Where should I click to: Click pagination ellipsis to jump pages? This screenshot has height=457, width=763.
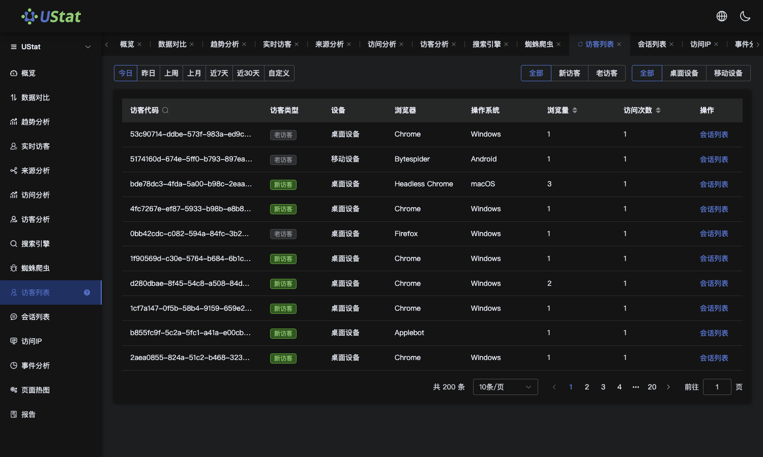(x=636, y=387)
